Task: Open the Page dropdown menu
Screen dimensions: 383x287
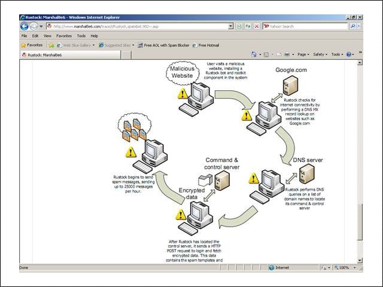Action: [303, 54]
